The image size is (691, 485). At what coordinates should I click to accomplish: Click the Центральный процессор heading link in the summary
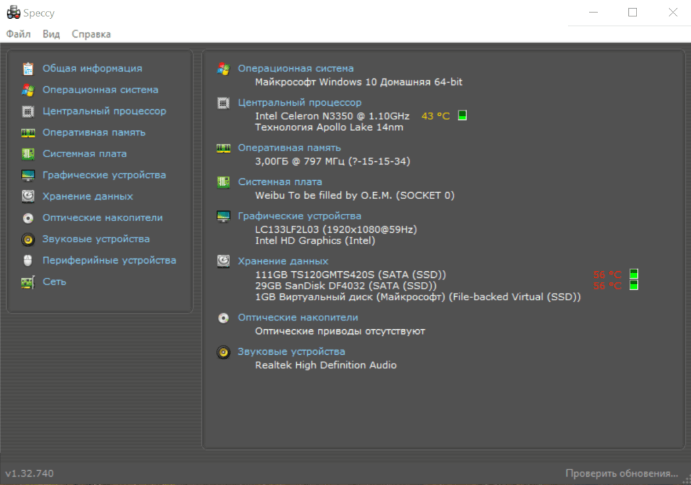point(300,103)
